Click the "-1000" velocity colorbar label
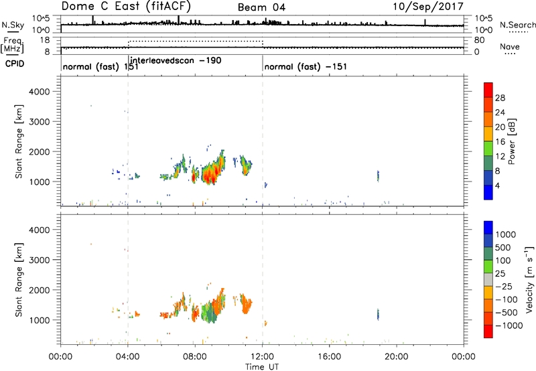The height and width of the screenshot is (371, 536). [509, 325]
